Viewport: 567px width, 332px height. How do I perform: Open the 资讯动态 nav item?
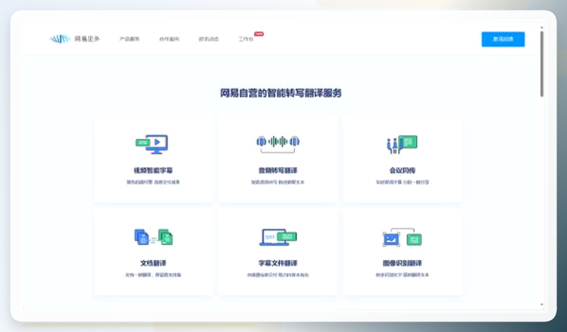point(208,39)
